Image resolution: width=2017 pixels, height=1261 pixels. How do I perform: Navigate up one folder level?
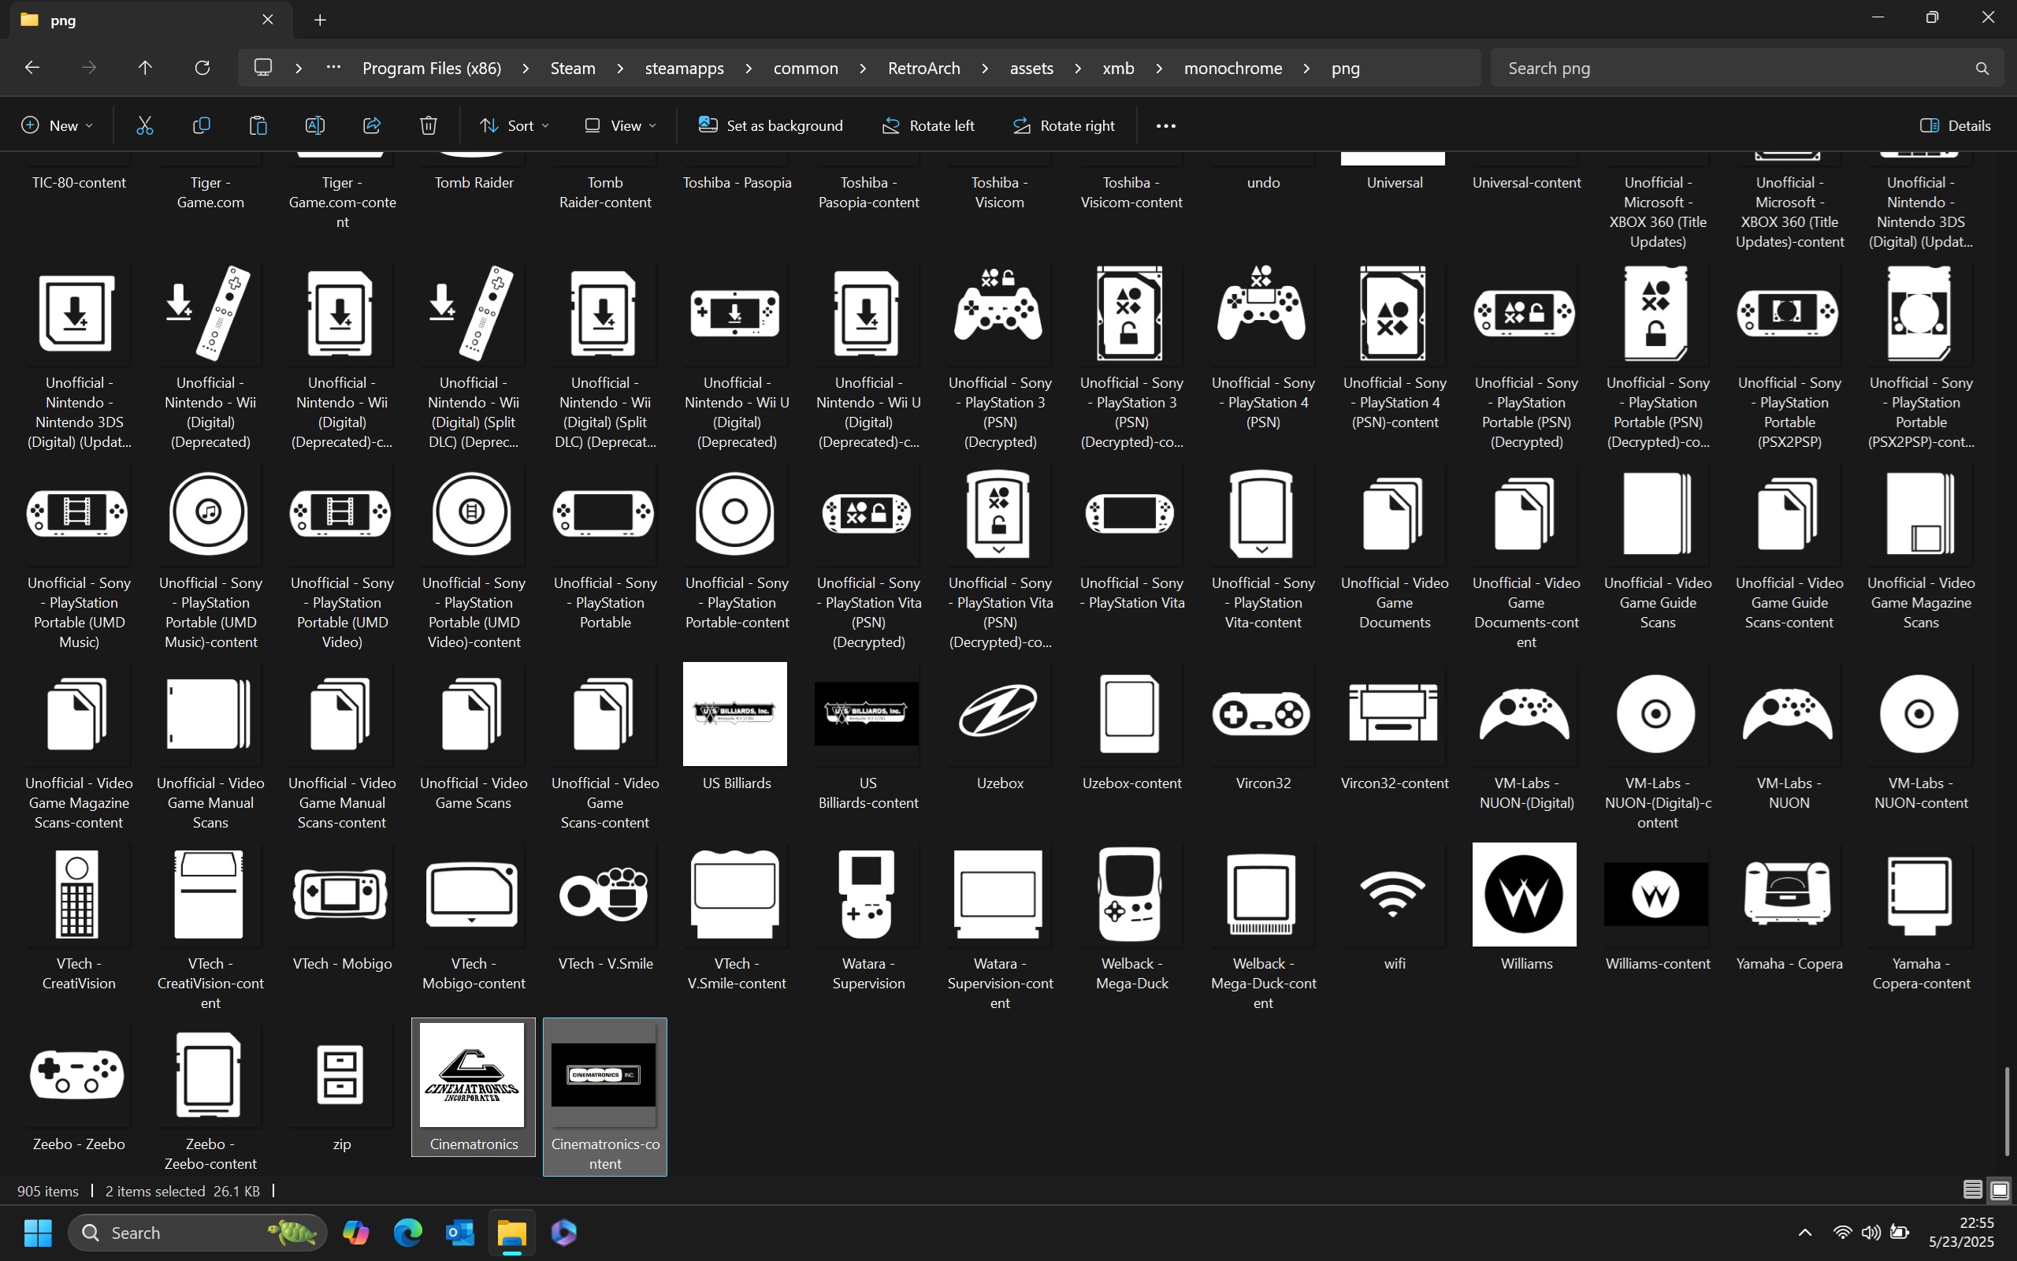145,68
